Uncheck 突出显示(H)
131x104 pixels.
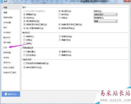[59, 11]
